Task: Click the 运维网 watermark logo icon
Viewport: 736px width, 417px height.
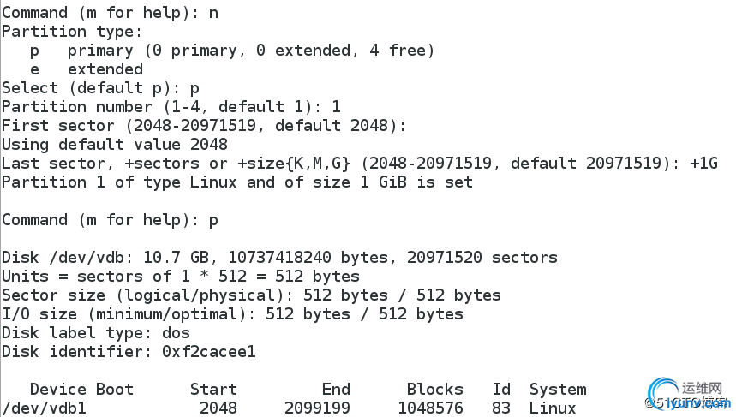Action: 665,393
